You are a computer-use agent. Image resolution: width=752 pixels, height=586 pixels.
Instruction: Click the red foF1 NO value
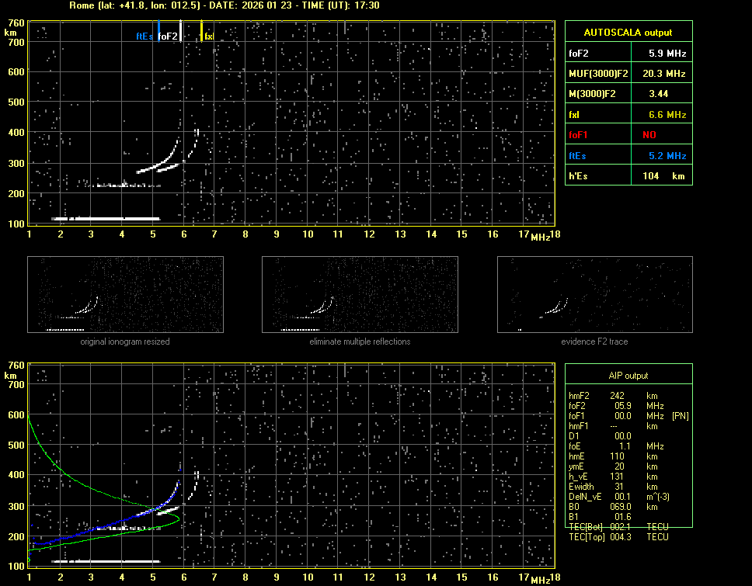tap(649, 135)
